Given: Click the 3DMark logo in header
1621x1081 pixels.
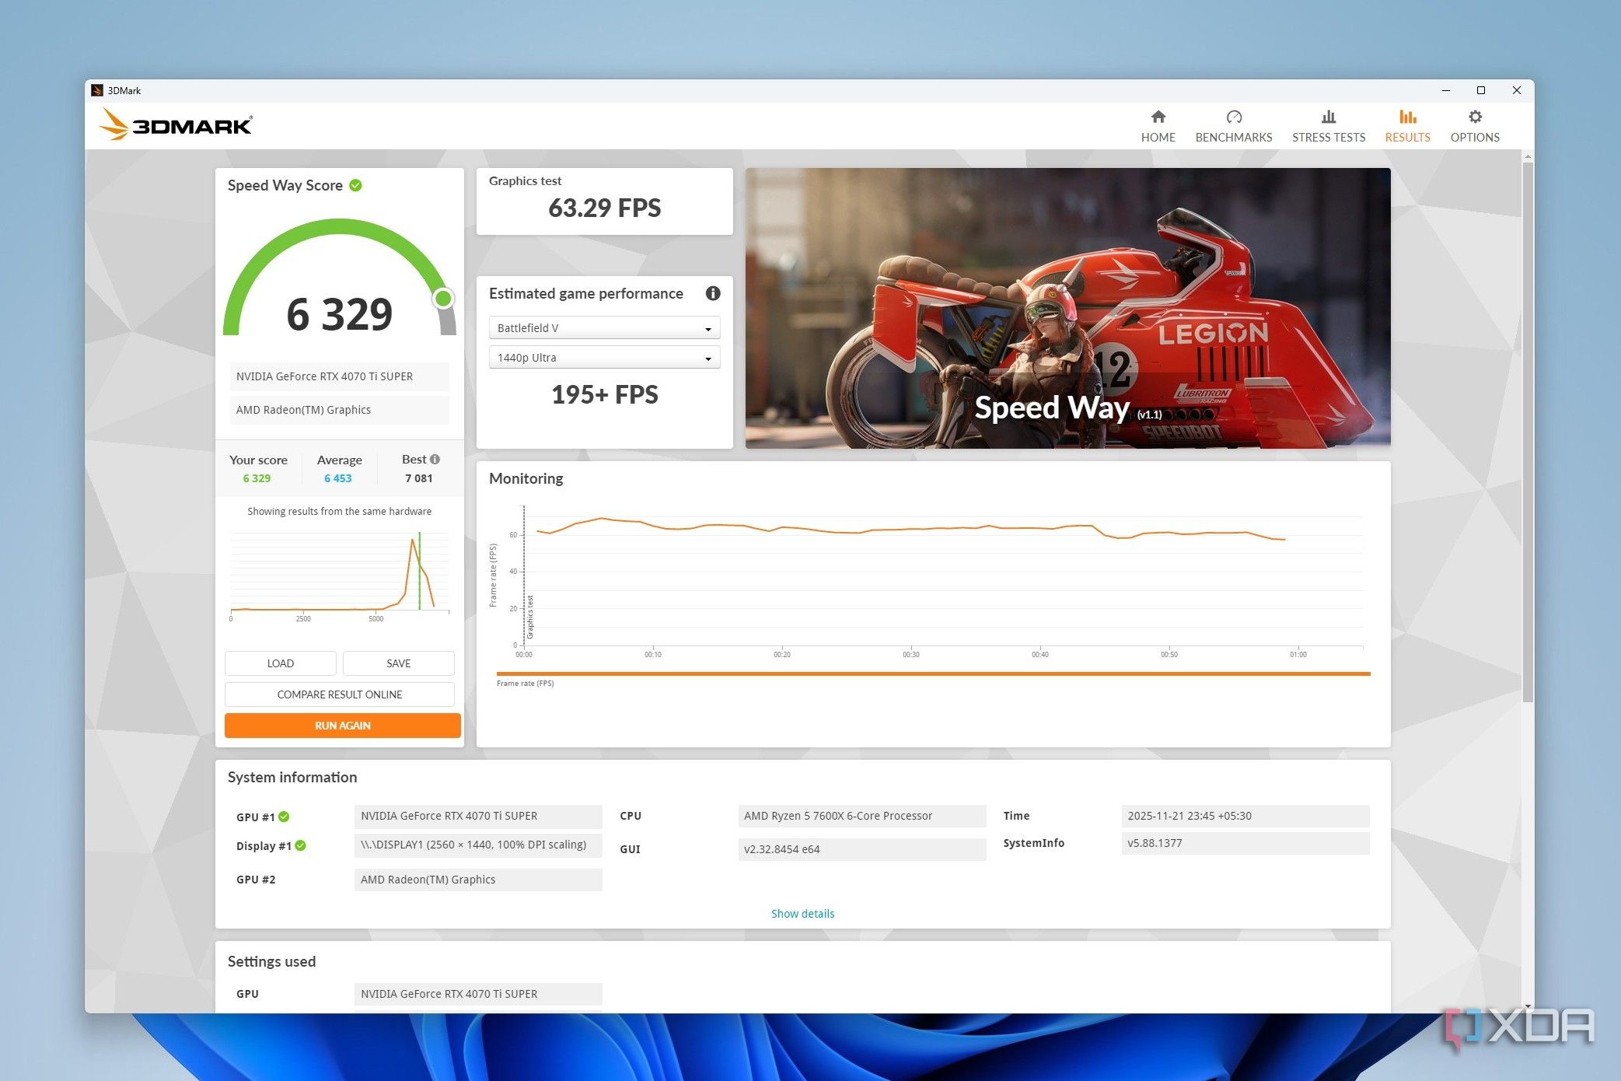Looking at the screenshot, I should pos(176,124).
